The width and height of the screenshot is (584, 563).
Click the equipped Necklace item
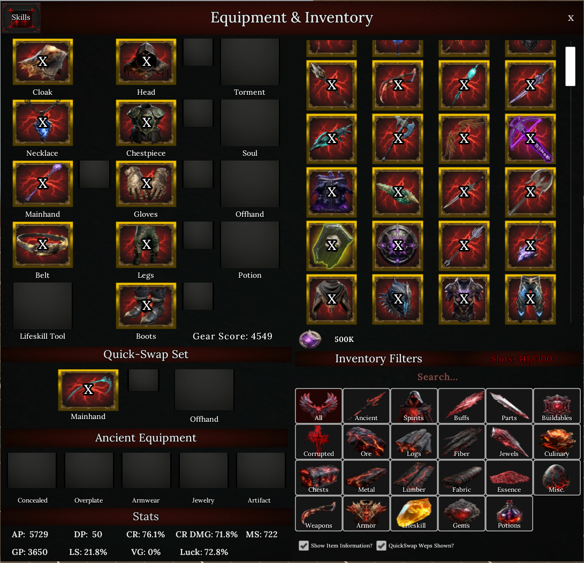42,123
